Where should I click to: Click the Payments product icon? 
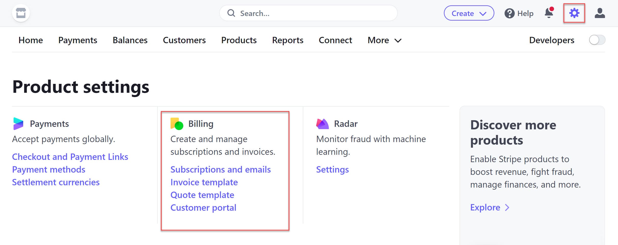[18, 124]
